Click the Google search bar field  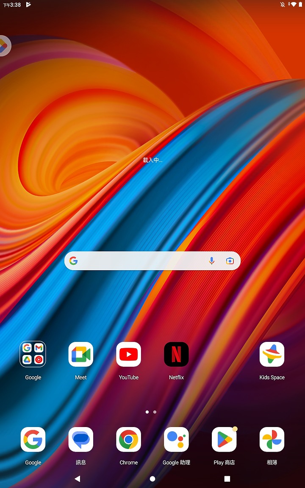tap(152, 261)
